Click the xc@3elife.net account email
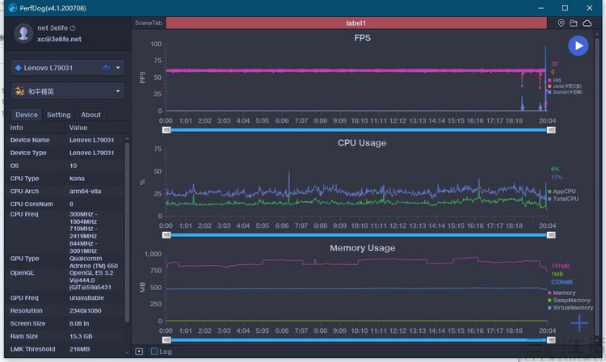Viewport: 606px width, 362px height. pos(59,39)
